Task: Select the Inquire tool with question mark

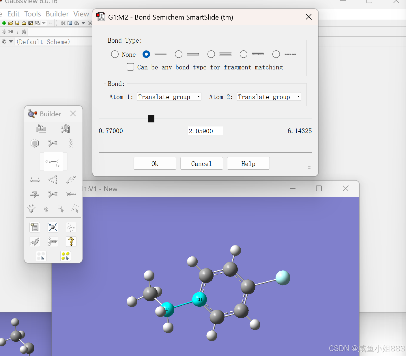Action: [x=35, y=194]
